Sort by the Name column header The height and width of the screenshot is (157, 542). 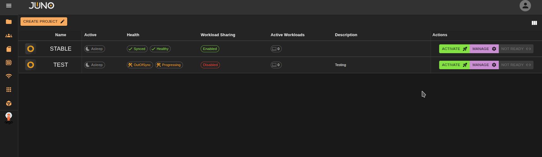[x=61, y=35]
